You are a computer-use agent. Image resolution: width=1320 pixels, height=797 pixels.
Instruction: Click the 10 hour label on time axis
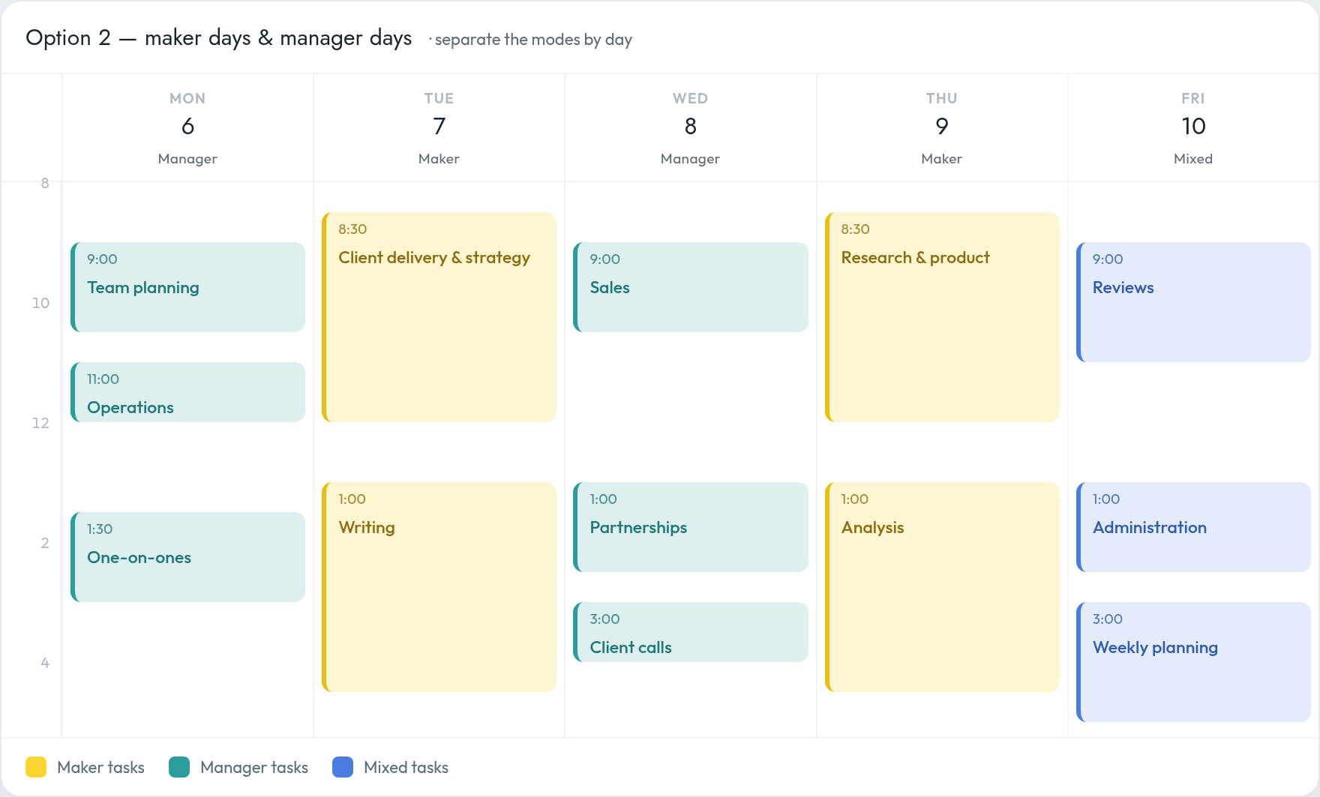click(40, 303)
